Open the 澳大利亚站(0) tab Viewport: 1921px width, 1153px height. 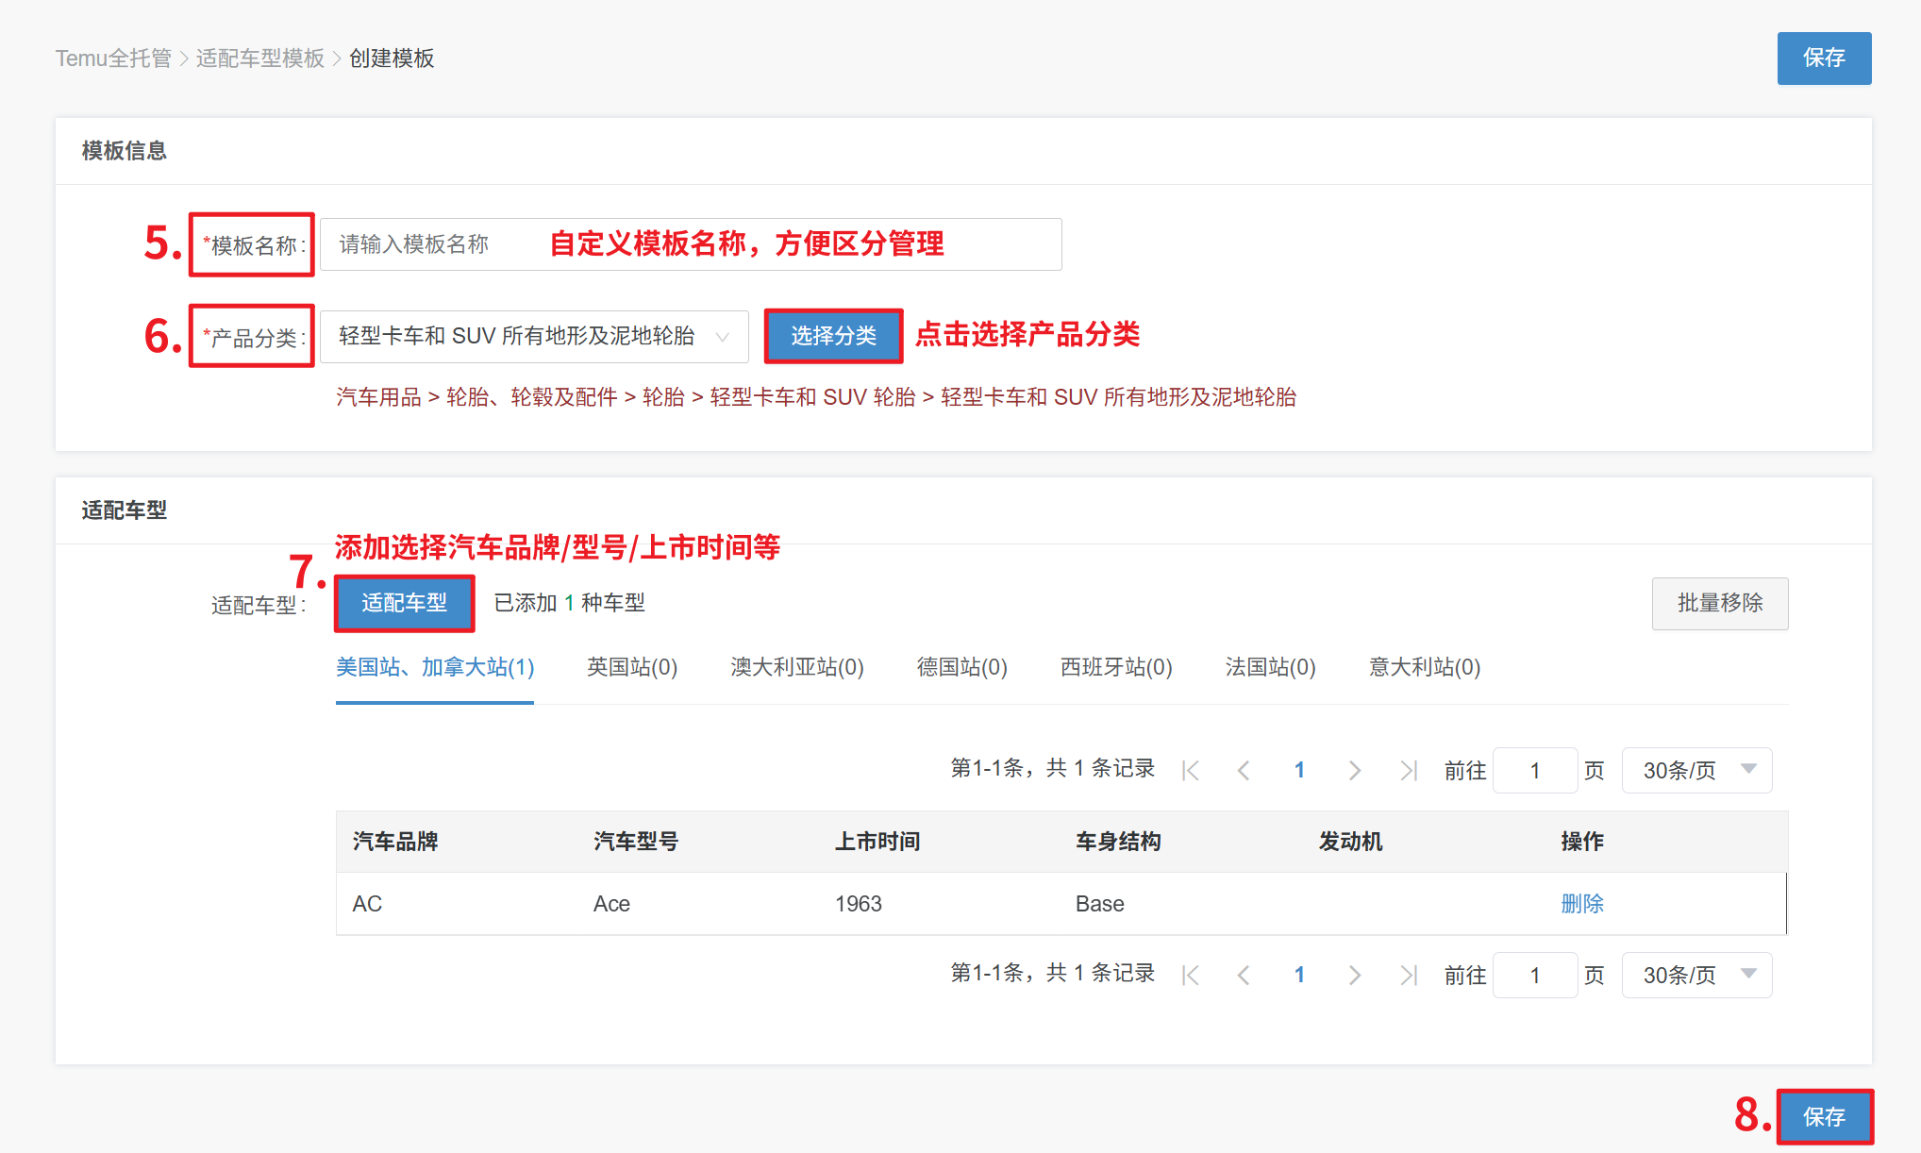pos(796,668)
